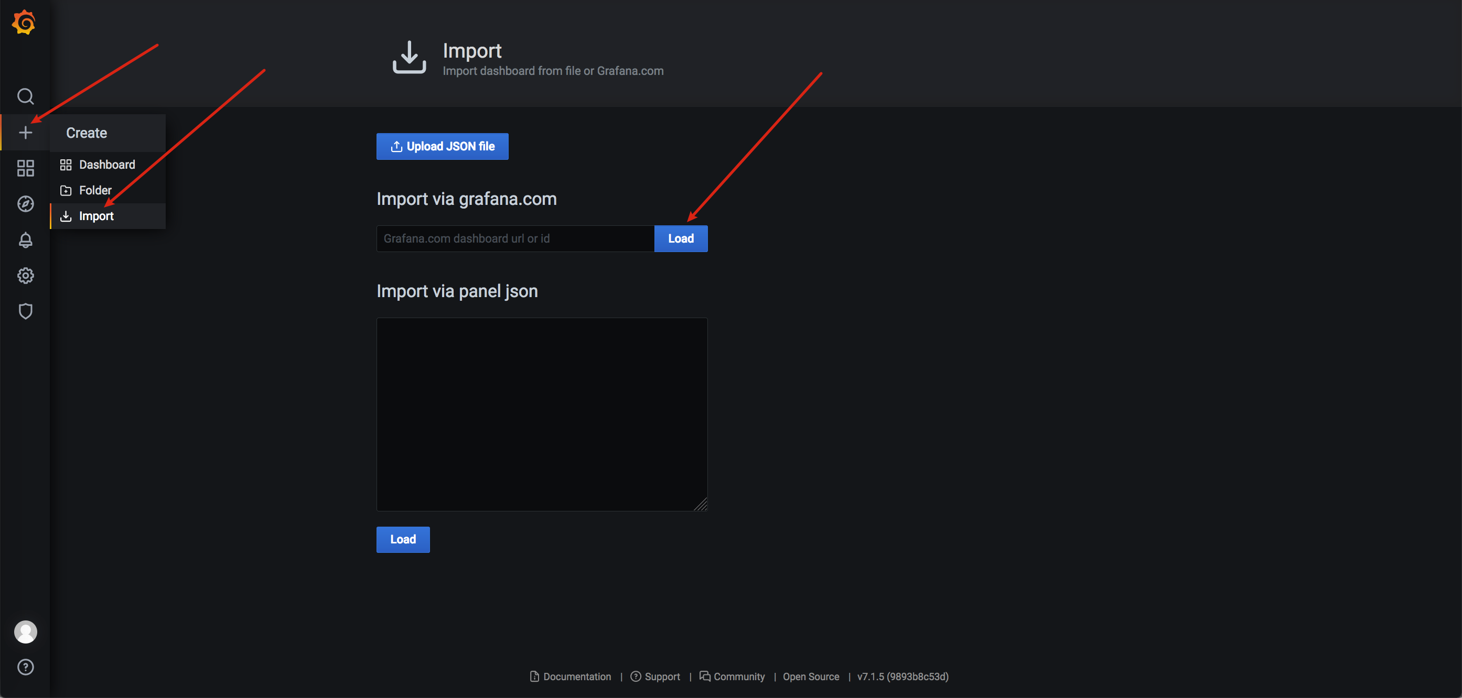Click the Upload JSON file button
This screenshot has width=1462, height=698.
point(442,146)
